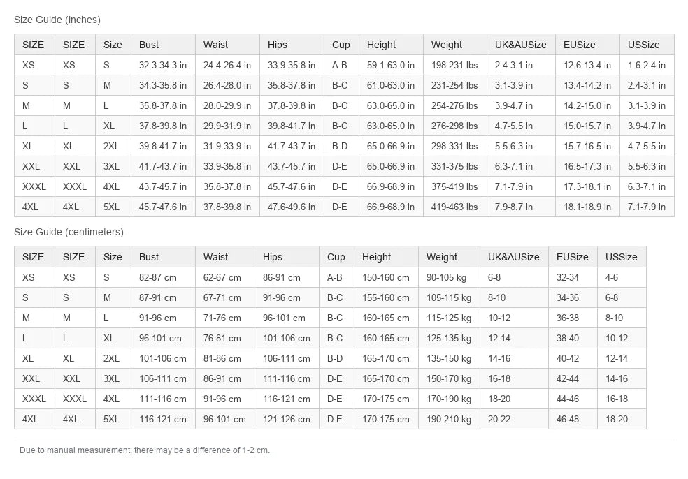
Task: Click the Bust header in inches table
Action: tap(163, 45)
